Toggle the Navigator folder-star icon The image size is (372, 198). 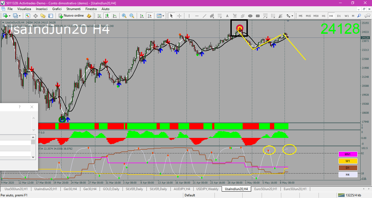tap(43, 16)
